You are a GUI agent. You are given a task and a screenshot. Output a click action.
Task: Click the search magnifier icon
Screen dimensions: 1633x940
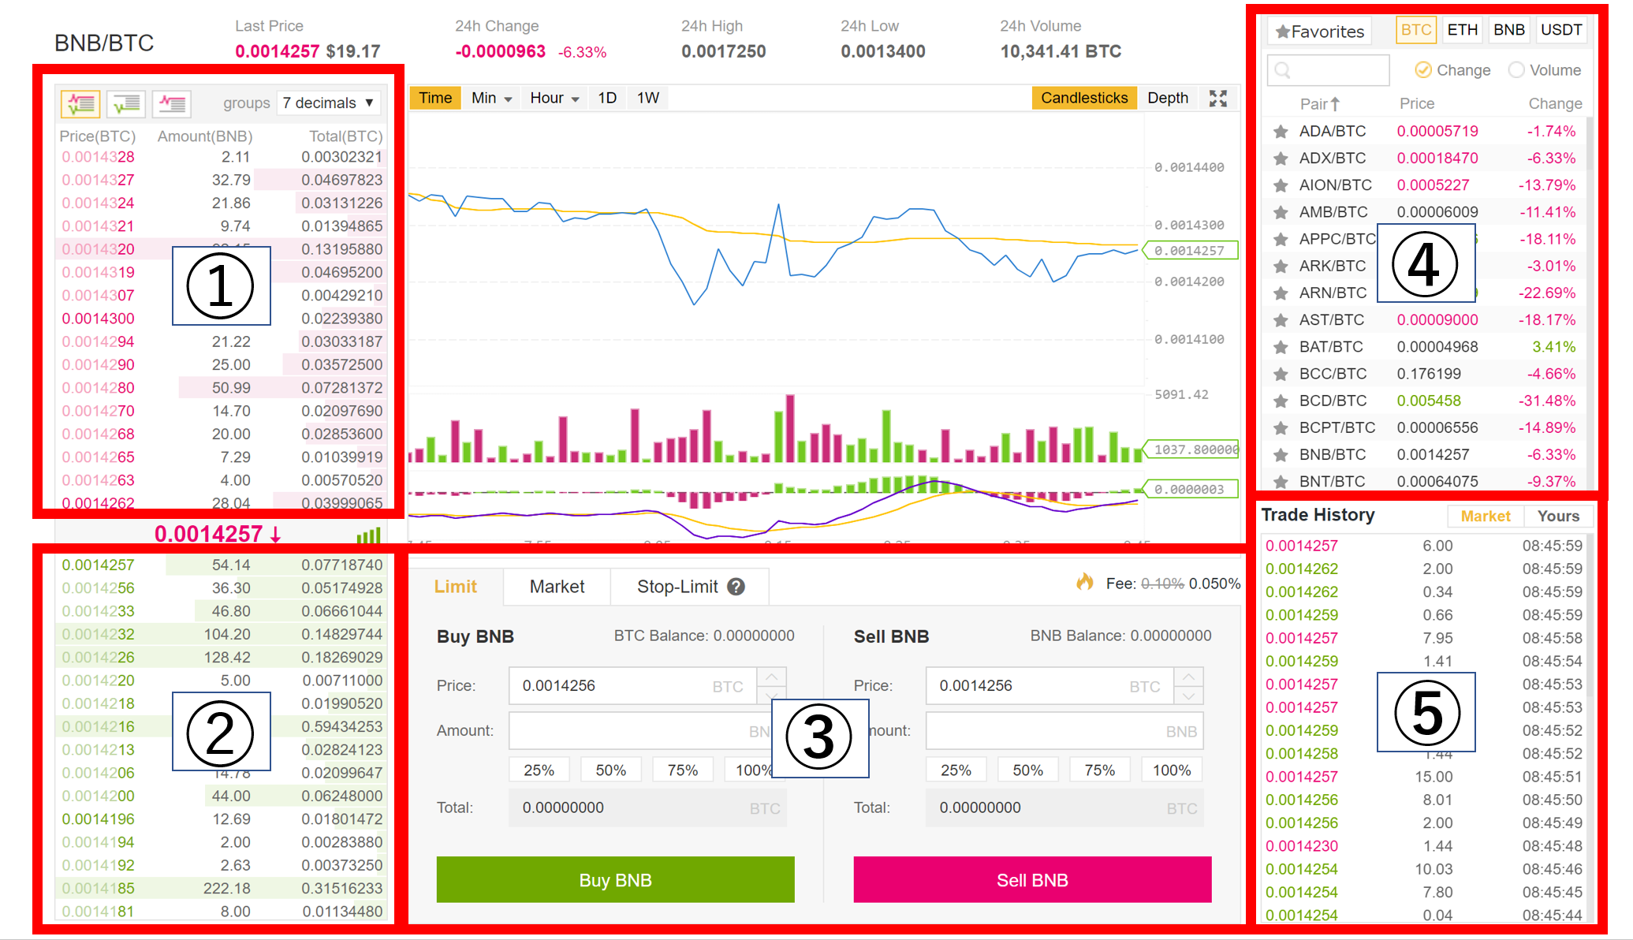1283,70
